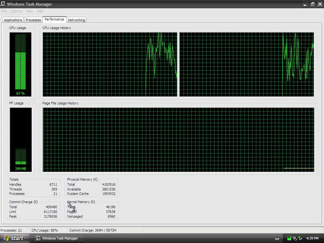
Task: Click the green CPU meter tray icon
Action: click(x=289, y=238)
